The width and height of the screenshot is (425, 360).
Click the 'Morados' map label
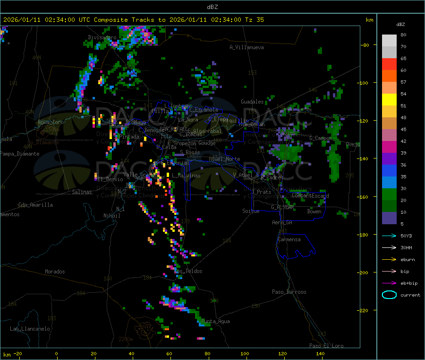click(x=55, y=272)
